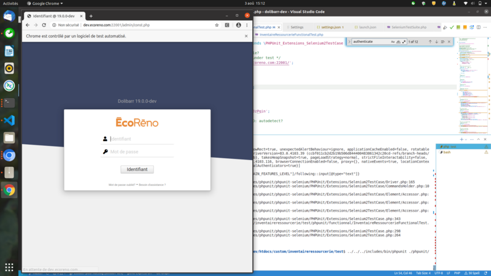This screenshot has height=276, width=491.
Task: Open the clock and calendar at 15:12
Action: pos(255,4)
